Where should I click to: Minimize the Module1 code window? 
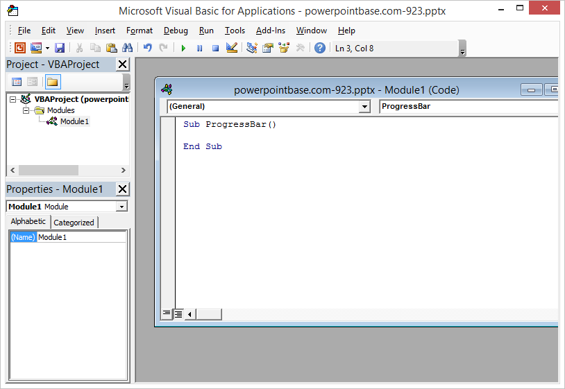[x=531, y=89]
